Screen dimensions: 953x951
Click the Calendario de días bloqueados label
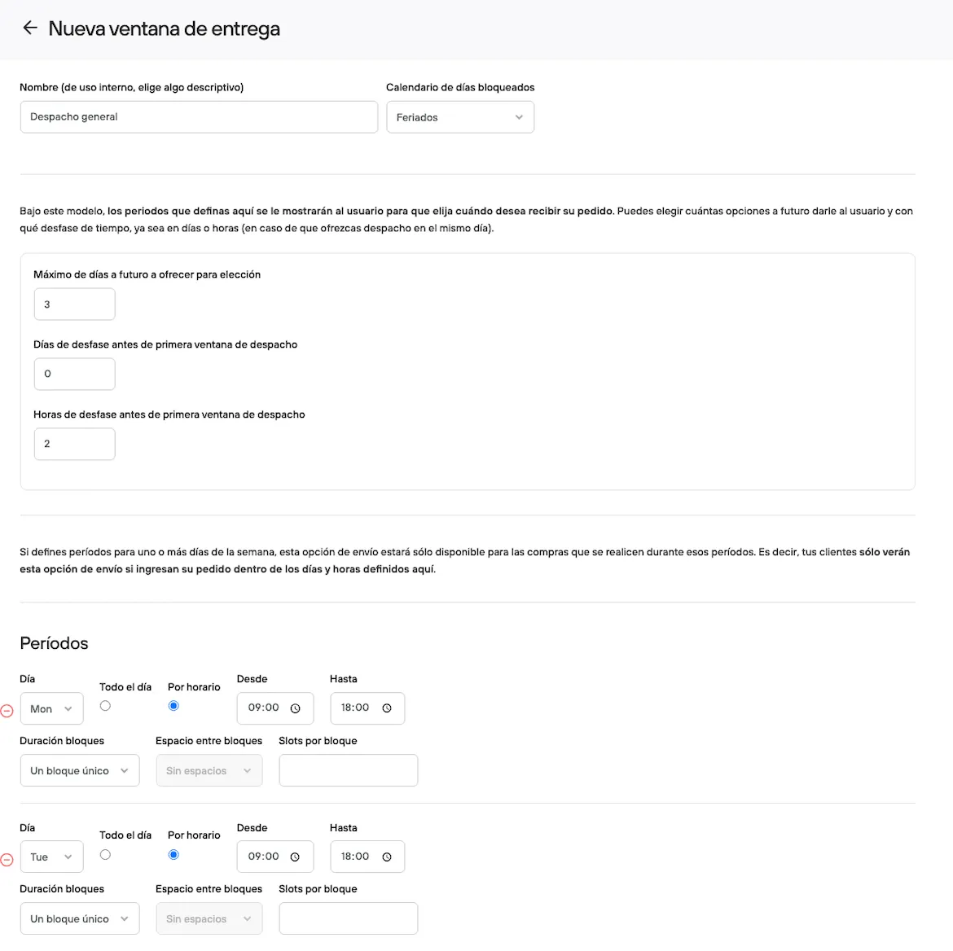(460, 87)
